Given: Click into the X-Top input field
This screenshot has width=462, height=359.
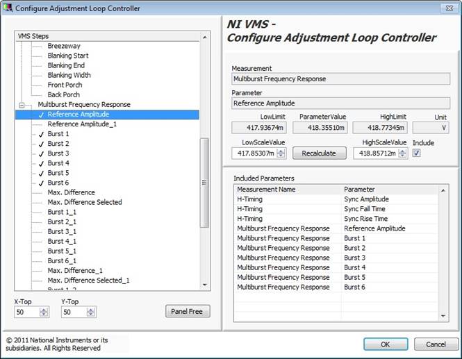Looking at the screenshot, I should (27, 312).
